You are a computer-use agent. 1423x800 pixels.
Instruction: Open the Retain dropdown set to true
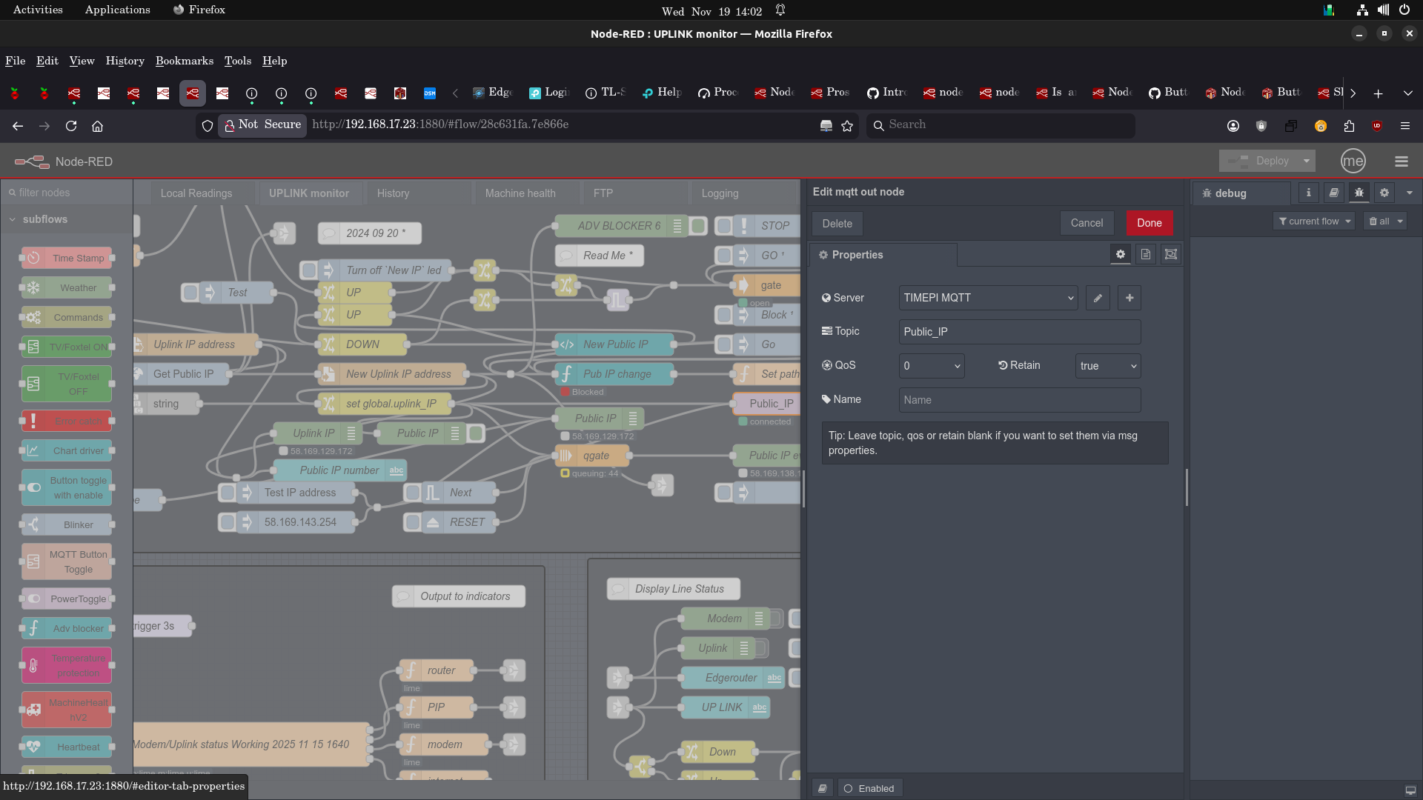click(1107, 366)
